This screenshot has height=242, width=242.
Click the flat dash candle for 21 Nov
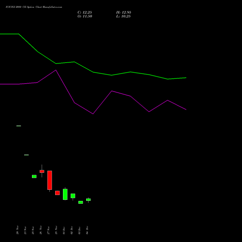[x=27, y=155]
